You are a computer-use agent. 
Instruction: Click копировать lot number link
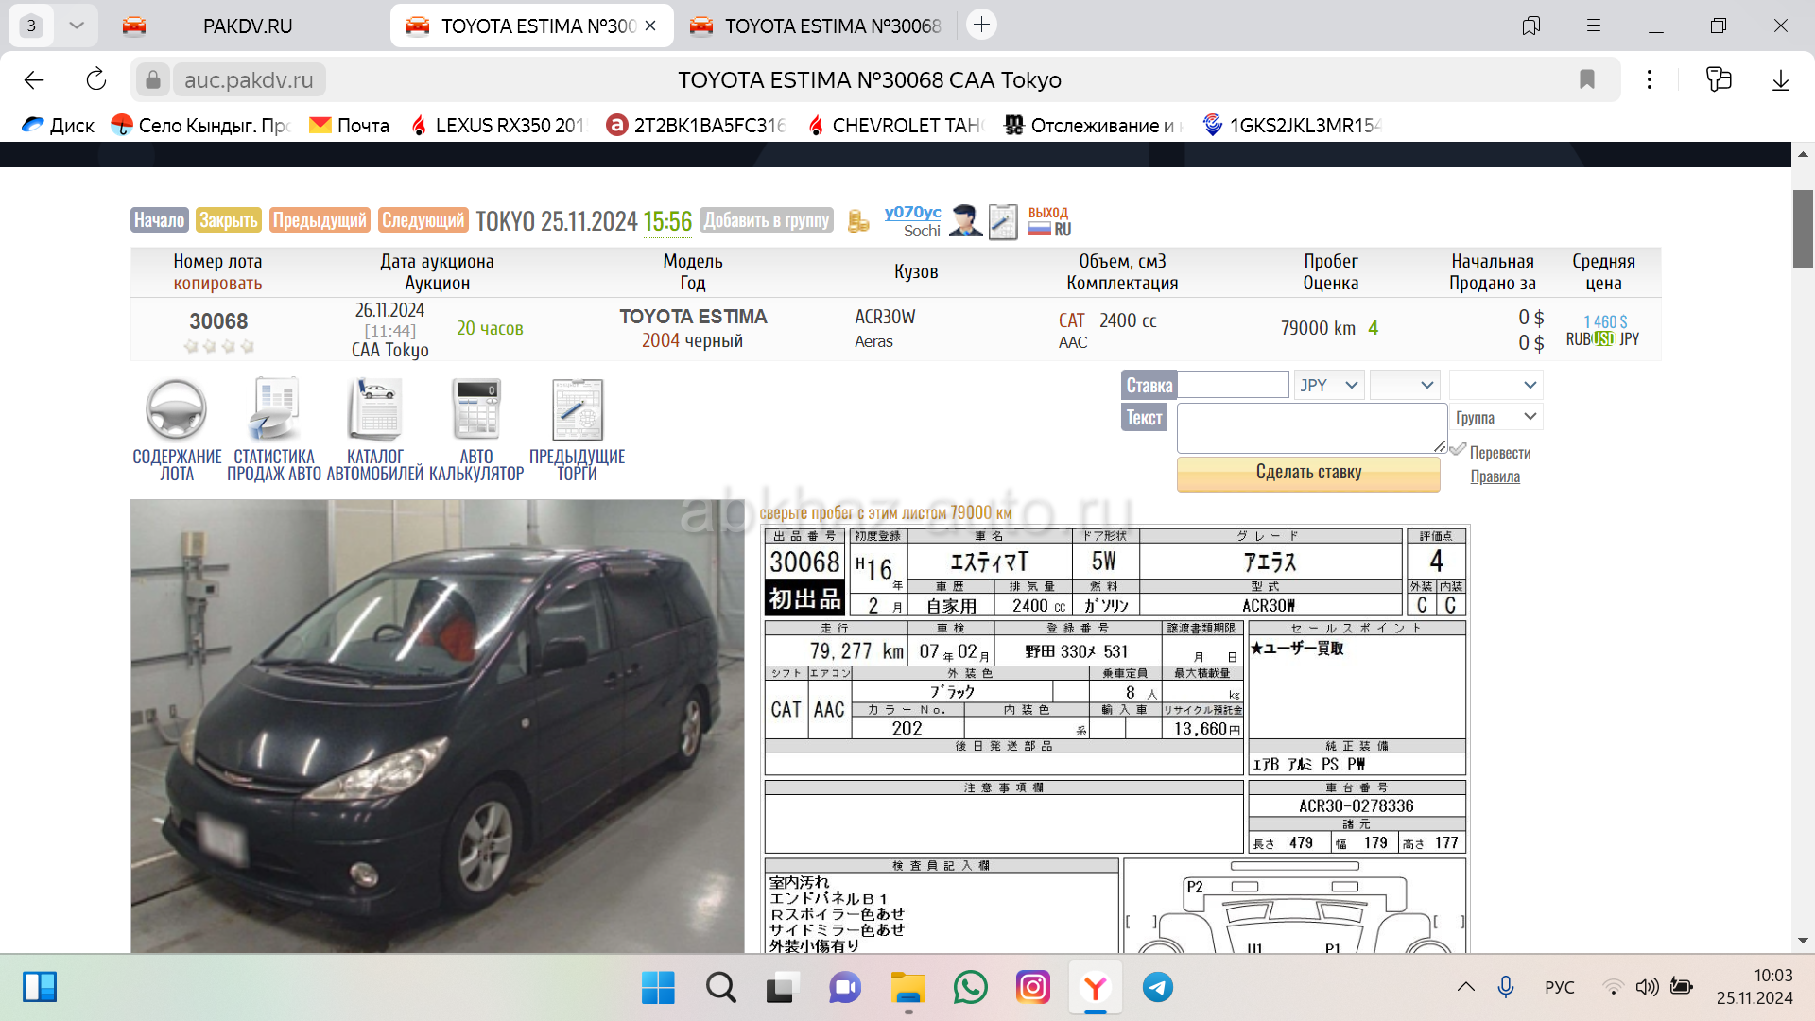[217, 284]
